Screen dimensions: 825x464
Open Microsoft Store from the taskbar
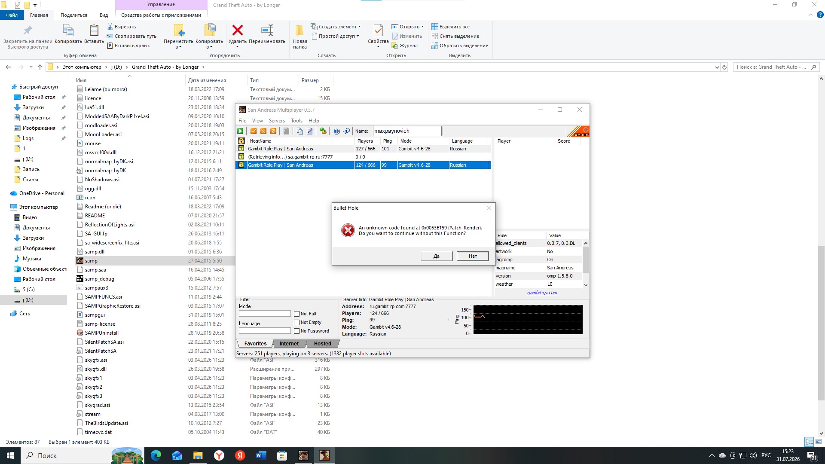[282, 455]
